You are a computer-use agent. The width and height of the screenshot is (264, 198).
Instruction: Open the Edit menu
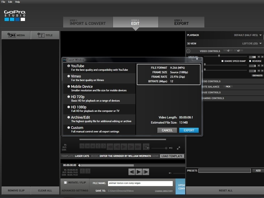(x=10, y=2)
